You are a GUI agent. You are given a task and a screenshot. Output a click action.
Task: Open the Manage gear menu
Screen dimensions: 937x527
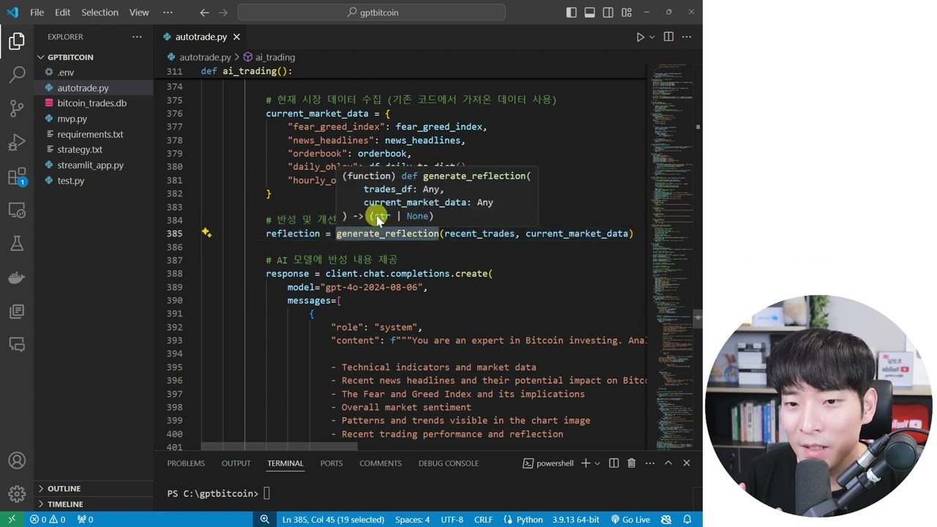(16, 493)
